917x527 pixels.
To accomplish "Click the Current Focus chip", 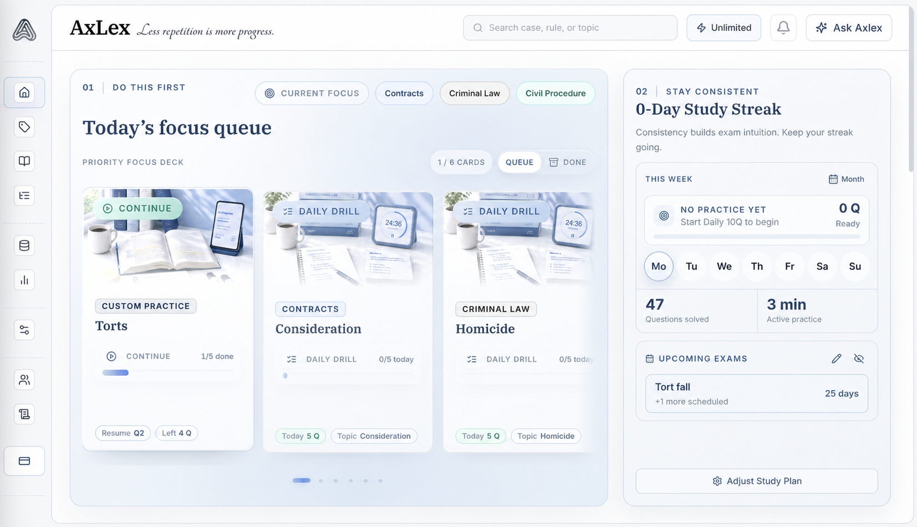I will pyautogui.click(x=312, y=93).
